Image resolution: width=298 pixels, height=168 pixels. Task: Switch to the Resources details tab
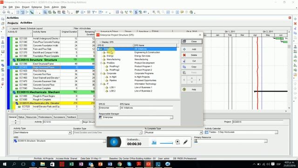coord(31,117)
